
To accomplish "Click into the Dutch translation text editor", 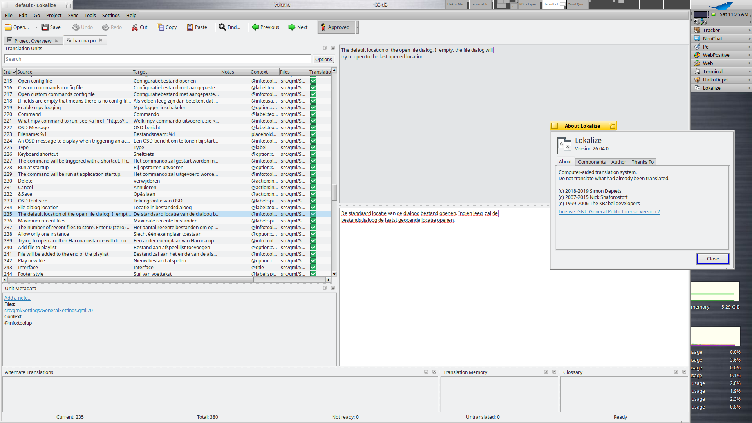I will tap(513, 287).
